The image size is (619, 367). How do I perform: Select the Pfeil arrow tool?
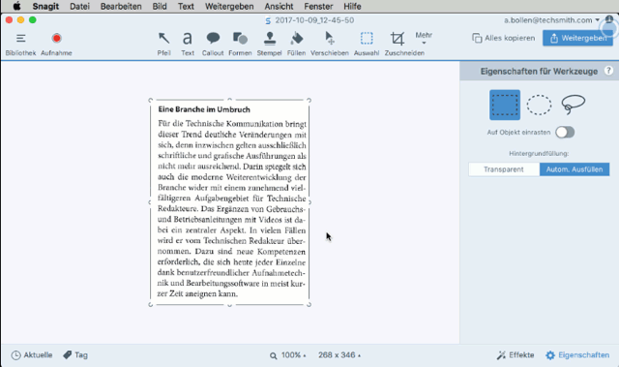tap(163, 44)
